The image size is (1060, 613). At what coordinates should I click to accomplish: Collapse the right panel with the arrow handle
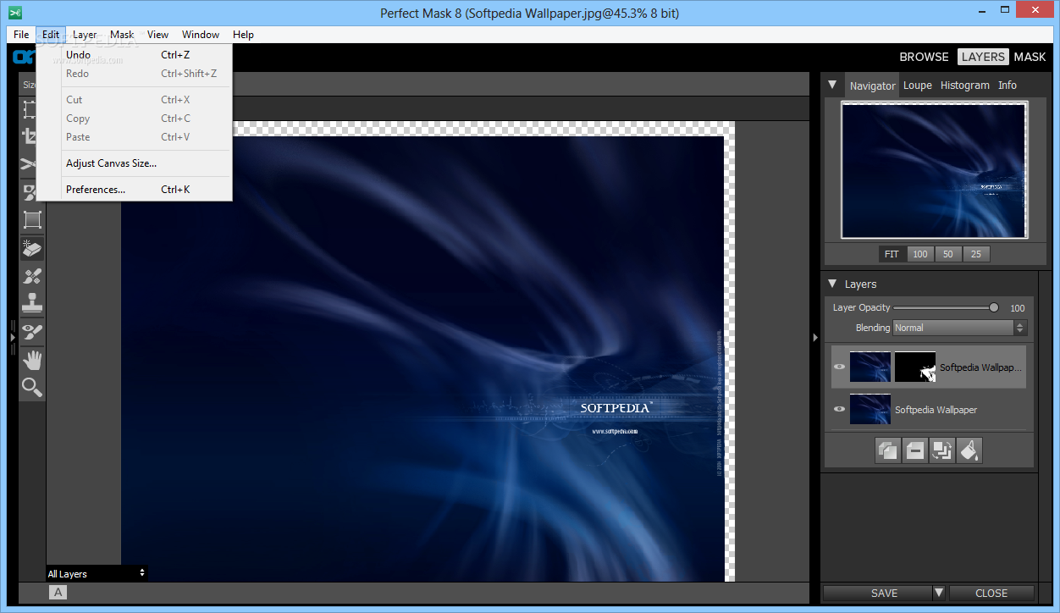pos(815,337)
